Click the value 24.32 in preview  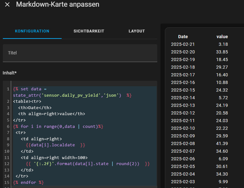tap(222, 90)
